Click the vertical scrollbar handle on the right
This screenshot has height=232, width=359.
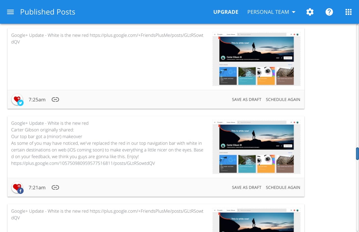coord(358,154)
